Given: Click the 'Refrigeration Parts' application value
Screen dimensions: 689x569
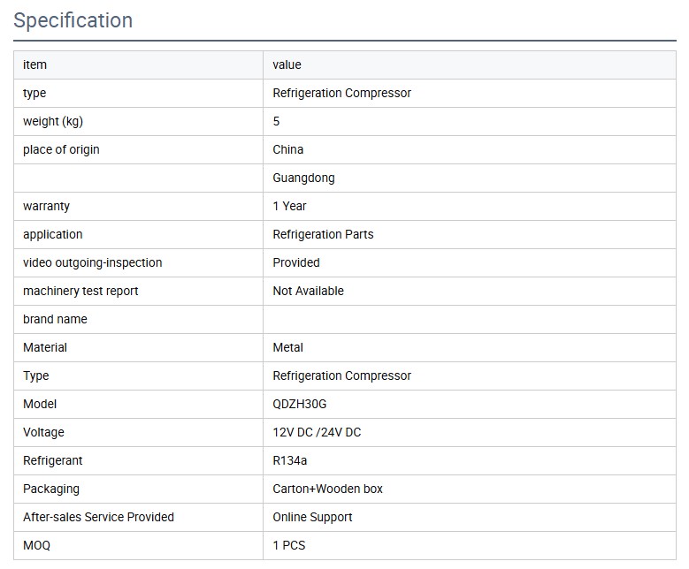Looking at the screenshot, I should tap(323, 234).
